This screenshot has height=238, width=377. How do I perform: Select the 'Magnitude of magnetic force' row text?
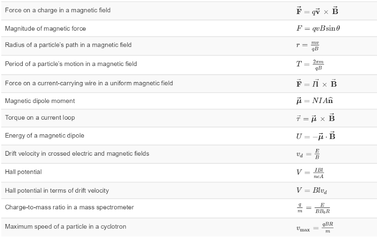click(45, 29)
